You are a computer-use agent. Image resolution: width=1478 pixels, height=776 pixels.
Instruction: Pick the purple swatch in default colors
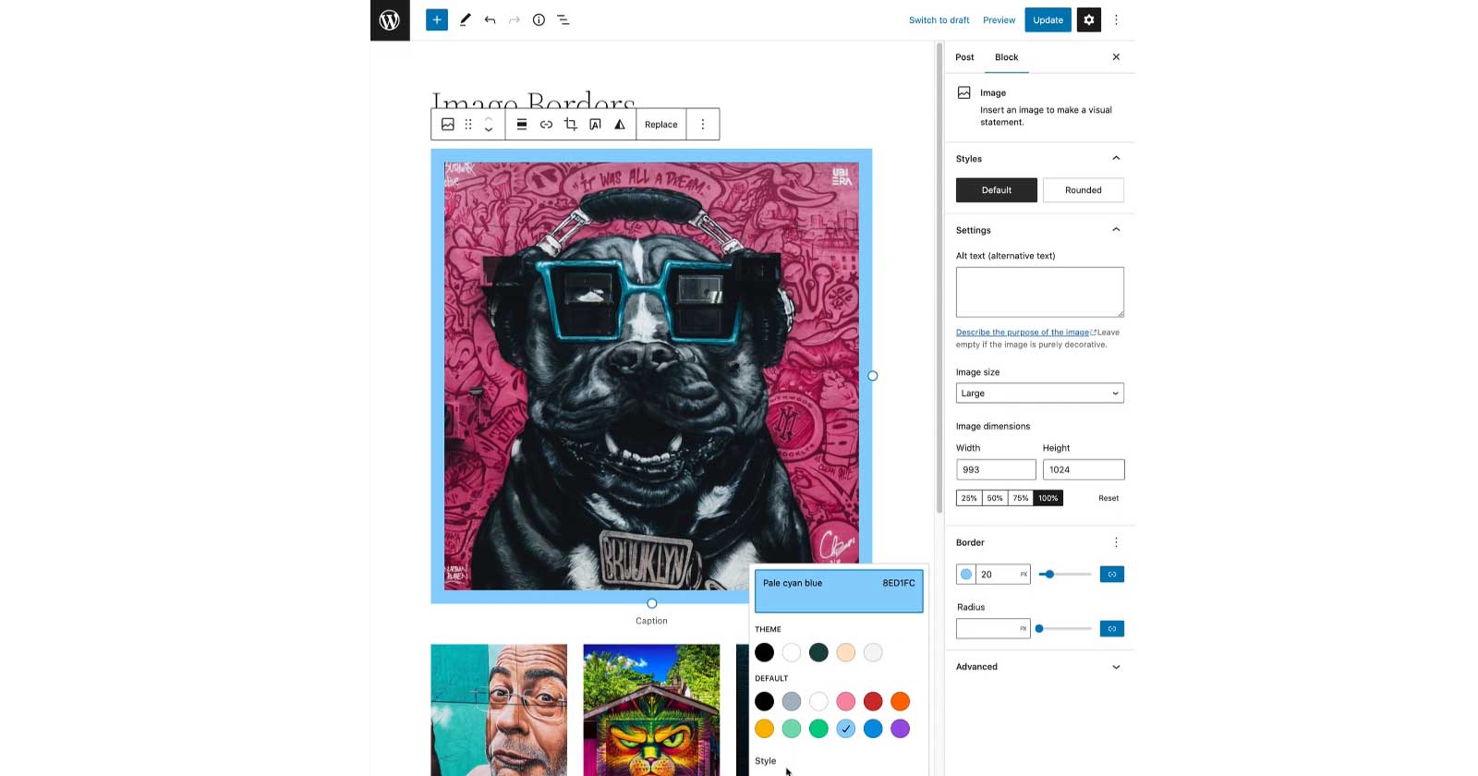click(x=900, y=729)
